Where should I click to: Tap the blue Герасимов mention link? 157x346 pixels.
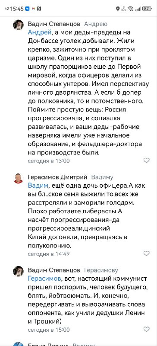[x=45, y=279]
